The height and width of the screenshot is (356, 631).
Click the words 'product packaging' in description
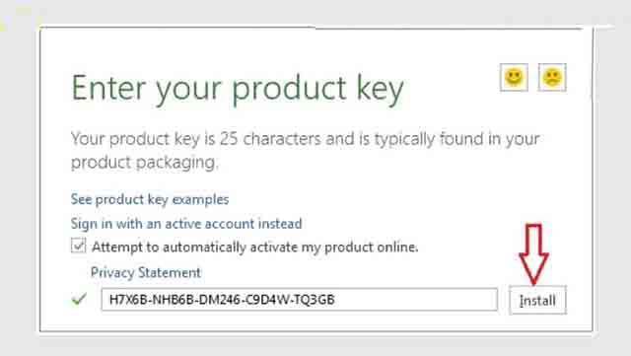[144, 163]
